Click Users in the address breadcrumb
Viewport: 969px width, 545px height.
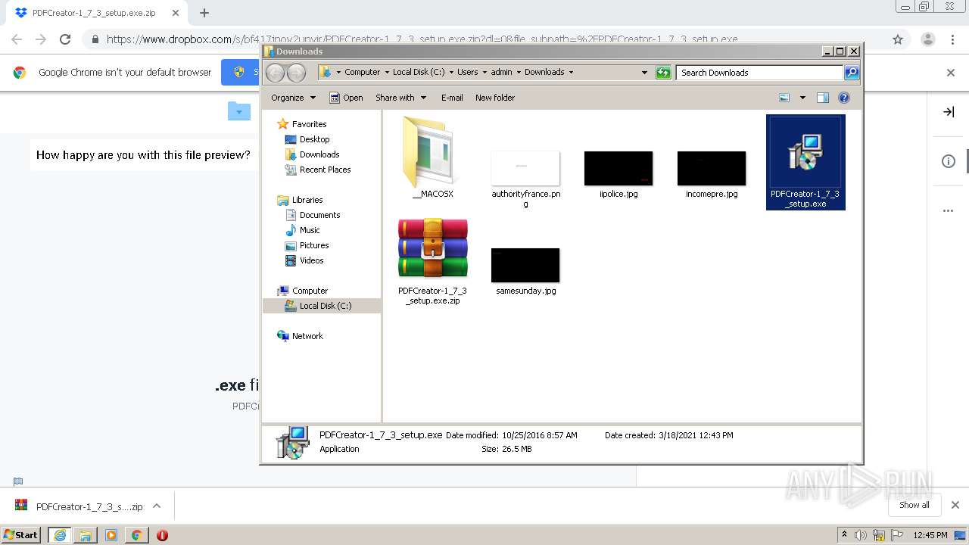[x=467, y=73]
